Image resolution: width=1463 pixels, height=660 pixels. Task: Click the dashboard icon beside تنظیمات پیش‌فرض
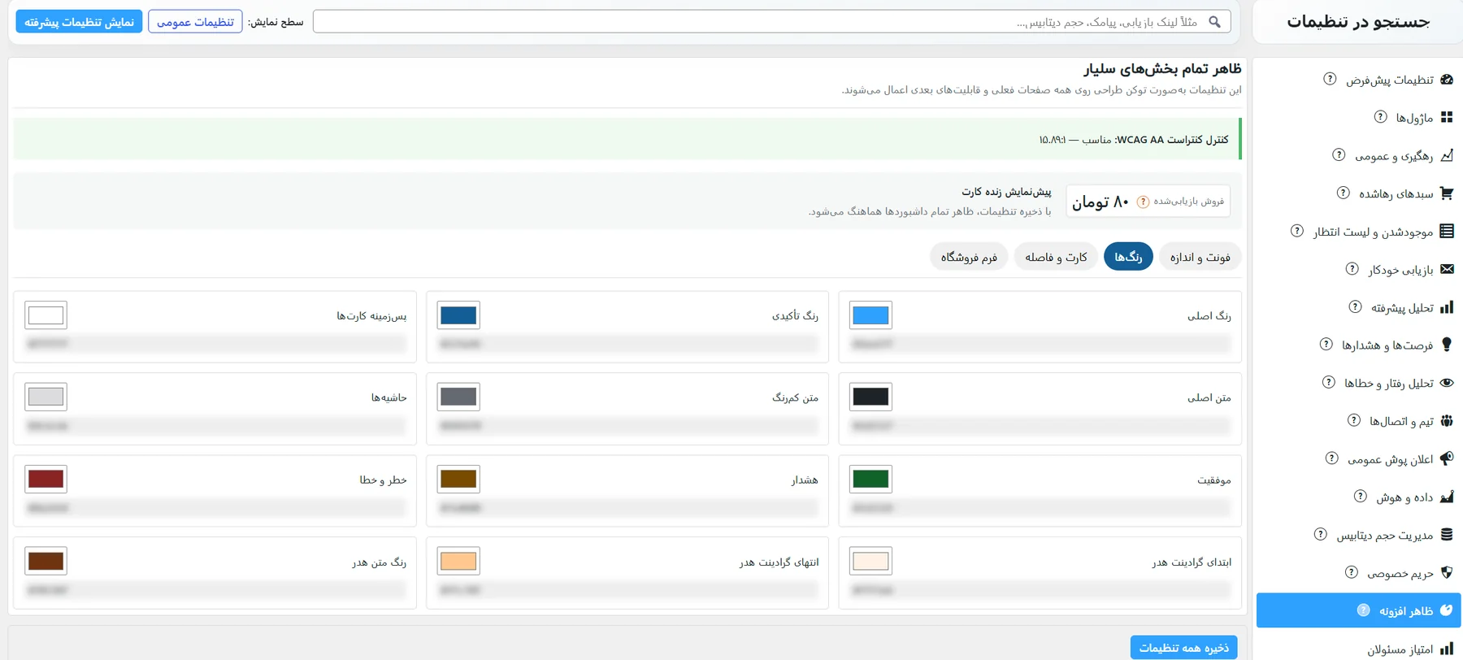pyautogui.click(x=1447, y=80)
